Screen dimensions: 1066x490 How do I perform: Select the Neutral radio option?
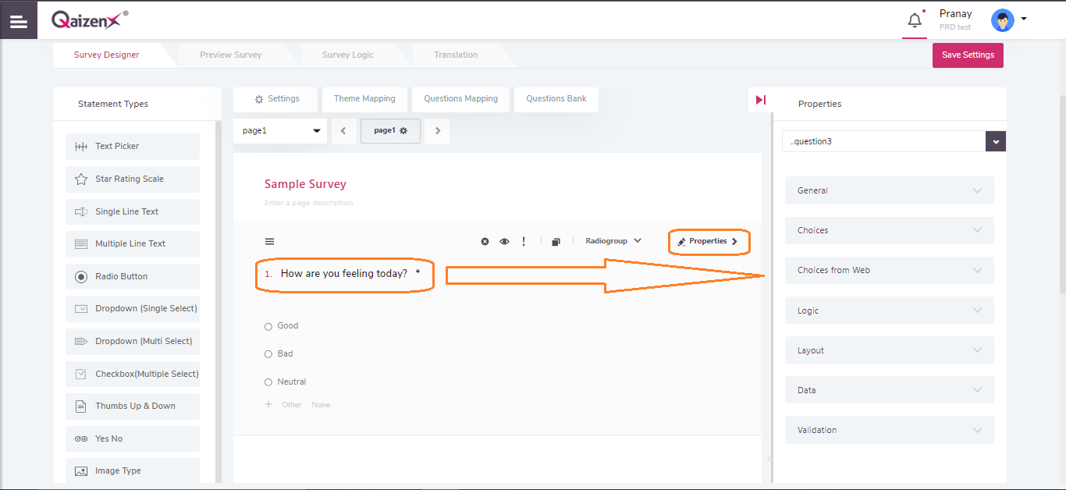[x=268, y=382]
